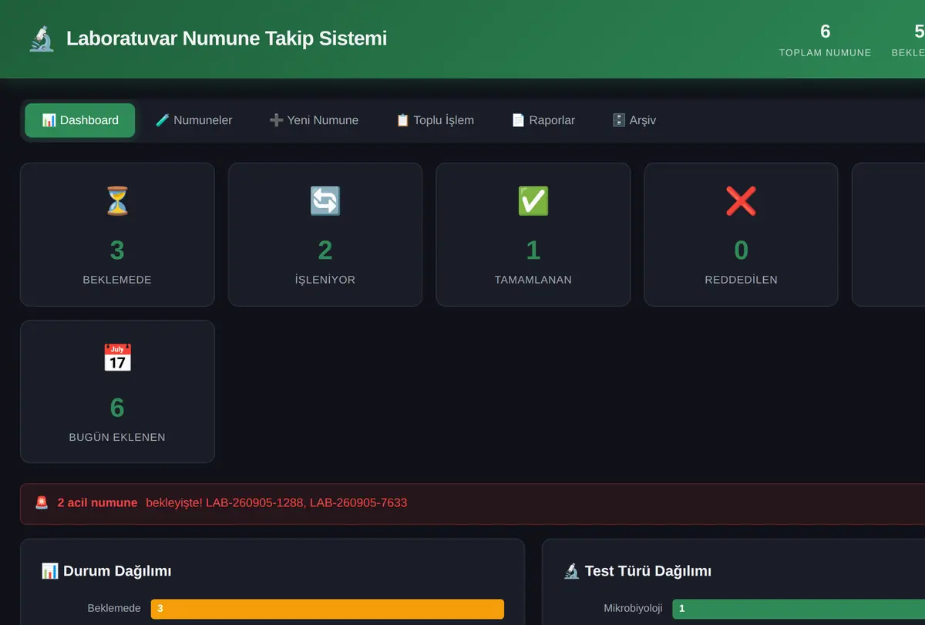Image resolution: width=925 pixels, height=625 pixels.
Task: Click the number 1 on Tamamlanan card
Action: [533, 250]
